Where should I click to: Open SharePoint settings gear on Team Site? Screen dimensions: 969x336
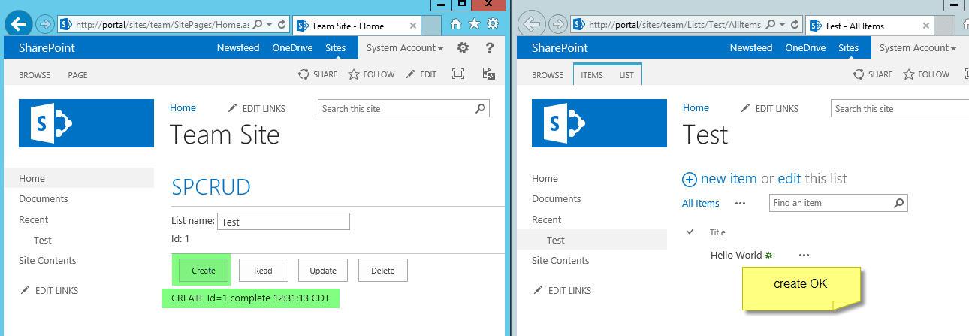[463, 47]
